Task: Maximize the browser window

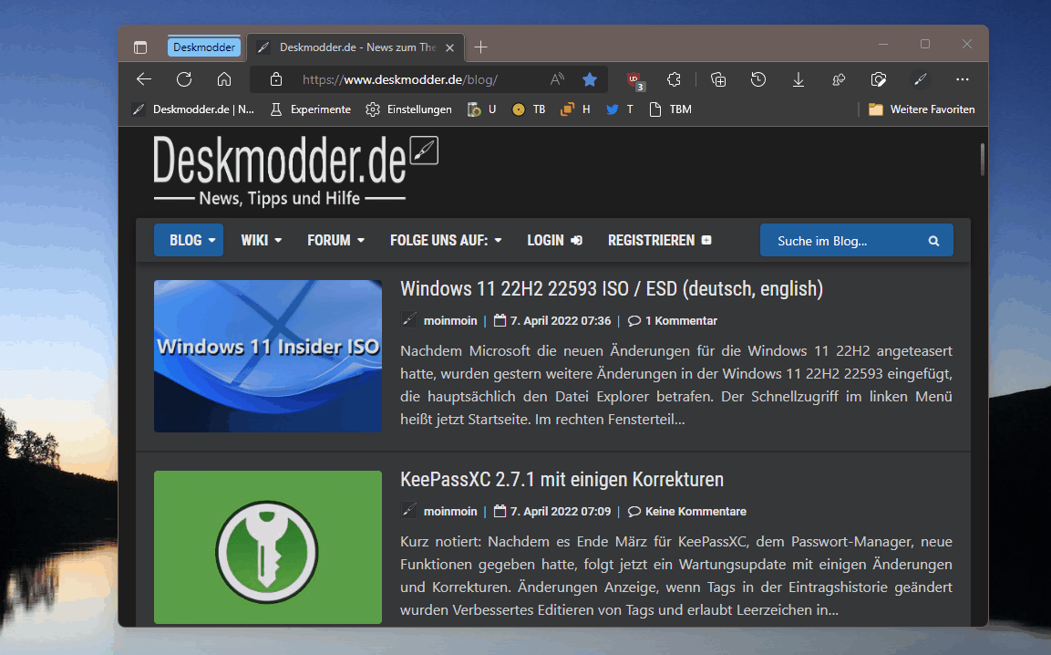Action: (x=925, y=45)
